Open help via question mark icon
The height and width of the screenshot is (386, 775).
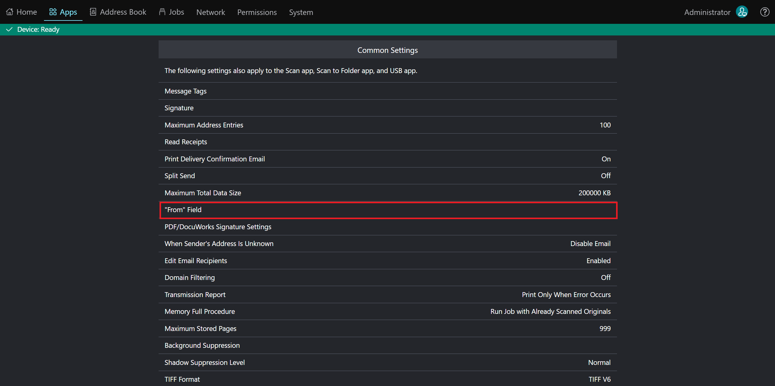pyautogui.click(x=765, y=12)
